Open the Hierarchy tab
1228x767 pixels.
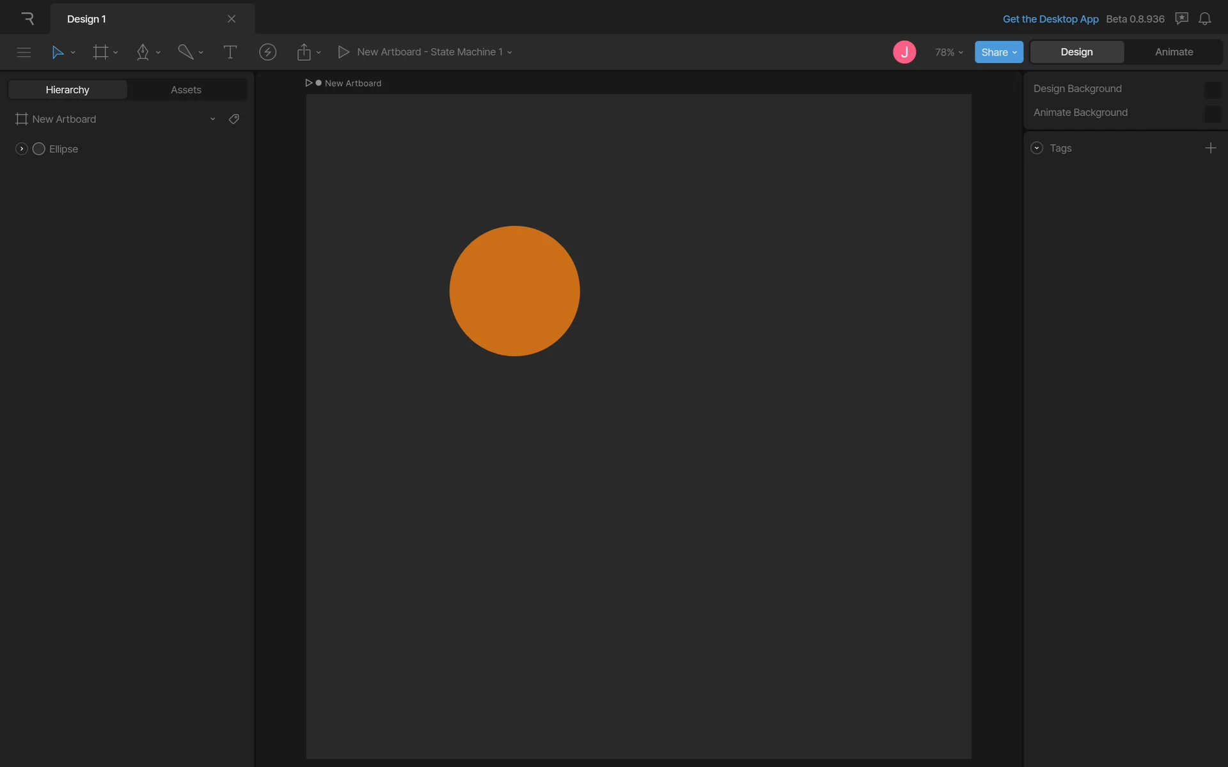pyautogui.click(x=68, y=90)
